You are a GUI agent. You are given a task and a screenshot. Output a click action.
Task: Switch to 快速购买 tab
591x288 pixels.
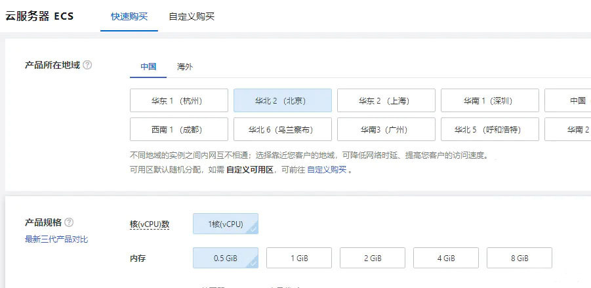point(129,16)
